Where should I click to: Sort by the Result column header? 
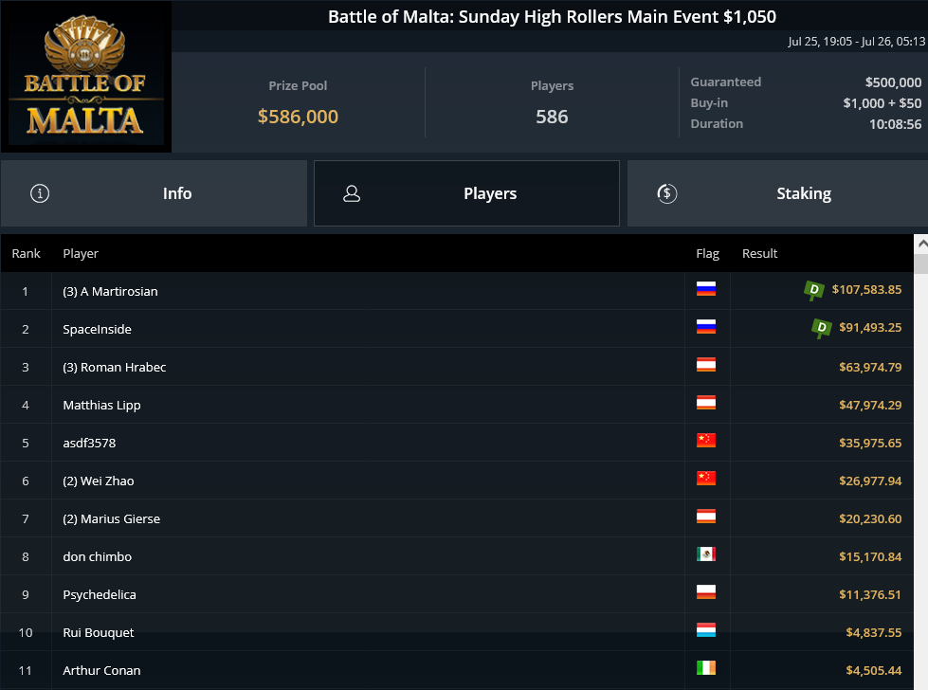(760, 253)
